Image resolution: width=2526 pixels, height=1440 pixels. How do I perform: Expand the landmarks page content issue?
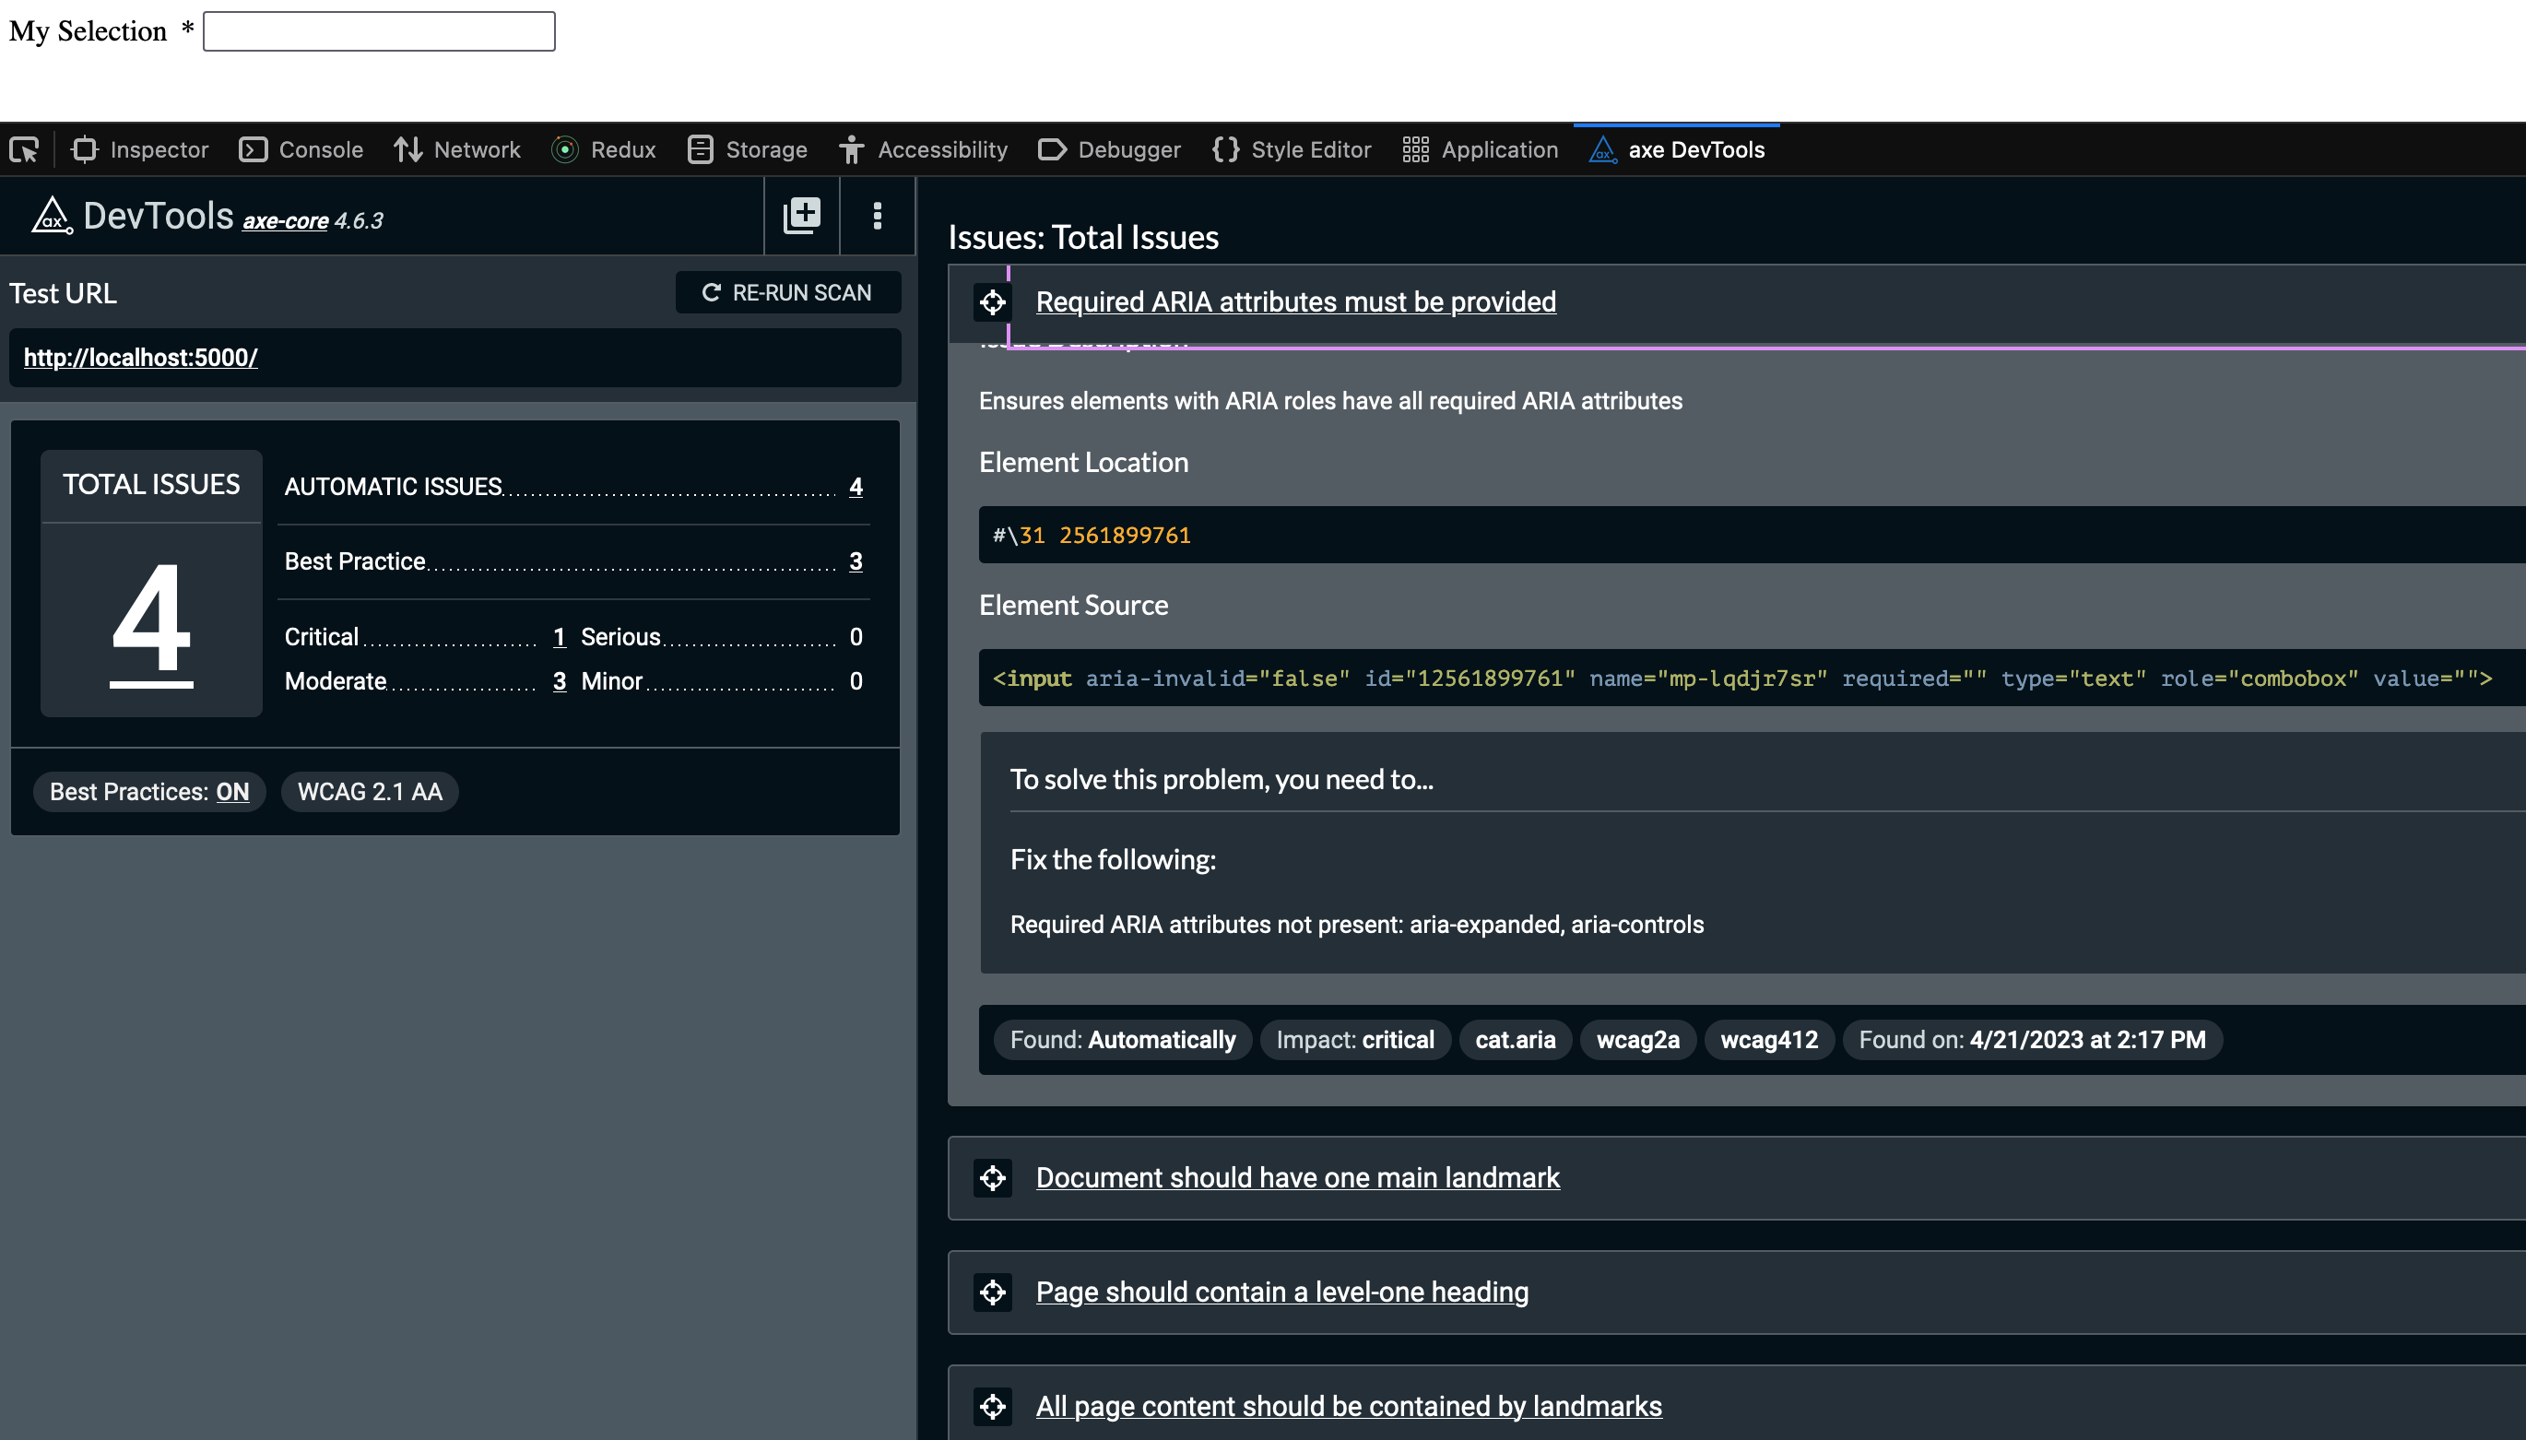(1347, 1405)
